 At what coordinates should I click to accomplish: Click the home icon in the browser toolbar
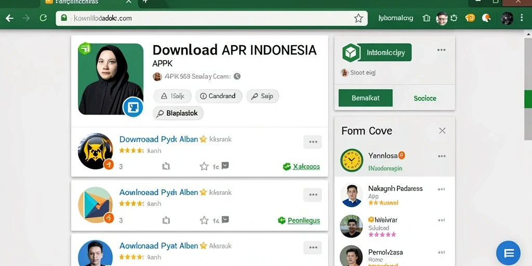(x=427, y=18)
